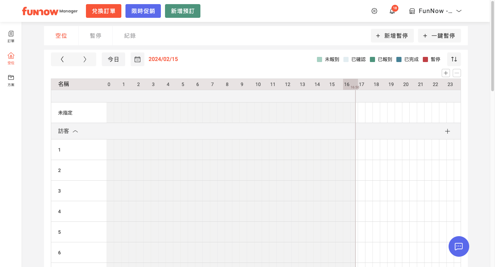Jump to today with 今日 button
This screenshot has height=267, width=495.
coord(113,59)
